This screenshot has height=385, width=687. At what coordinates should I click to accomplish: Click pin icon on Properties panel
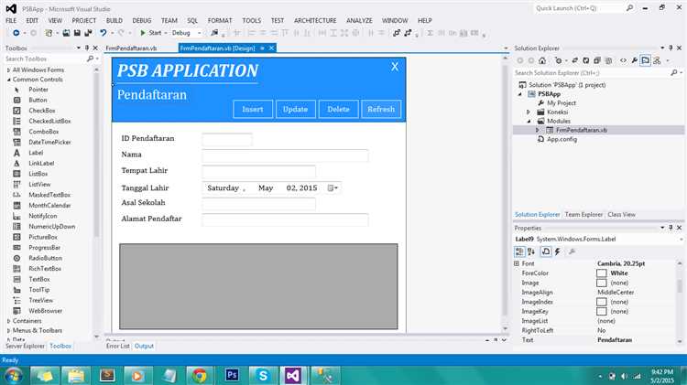[671, 228]
